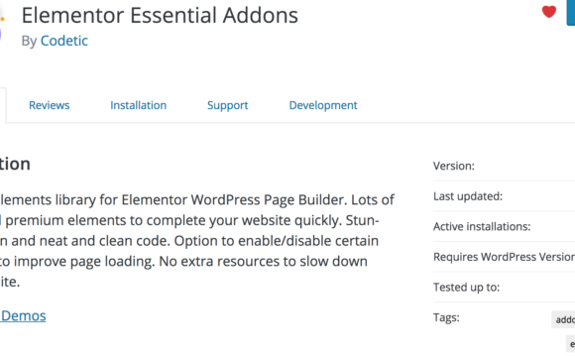Click the blue download button at top right

click(x=571, y=13)
